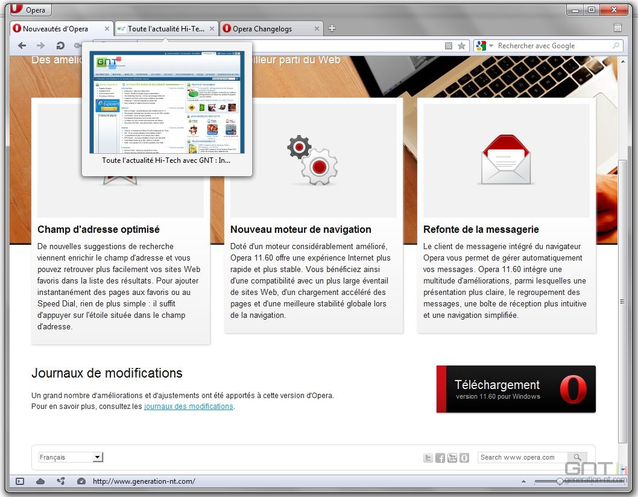Close the Nouveautés d'Opera tab
The height and width of the screenshot is (497, 638).
(x=107, y=28)
